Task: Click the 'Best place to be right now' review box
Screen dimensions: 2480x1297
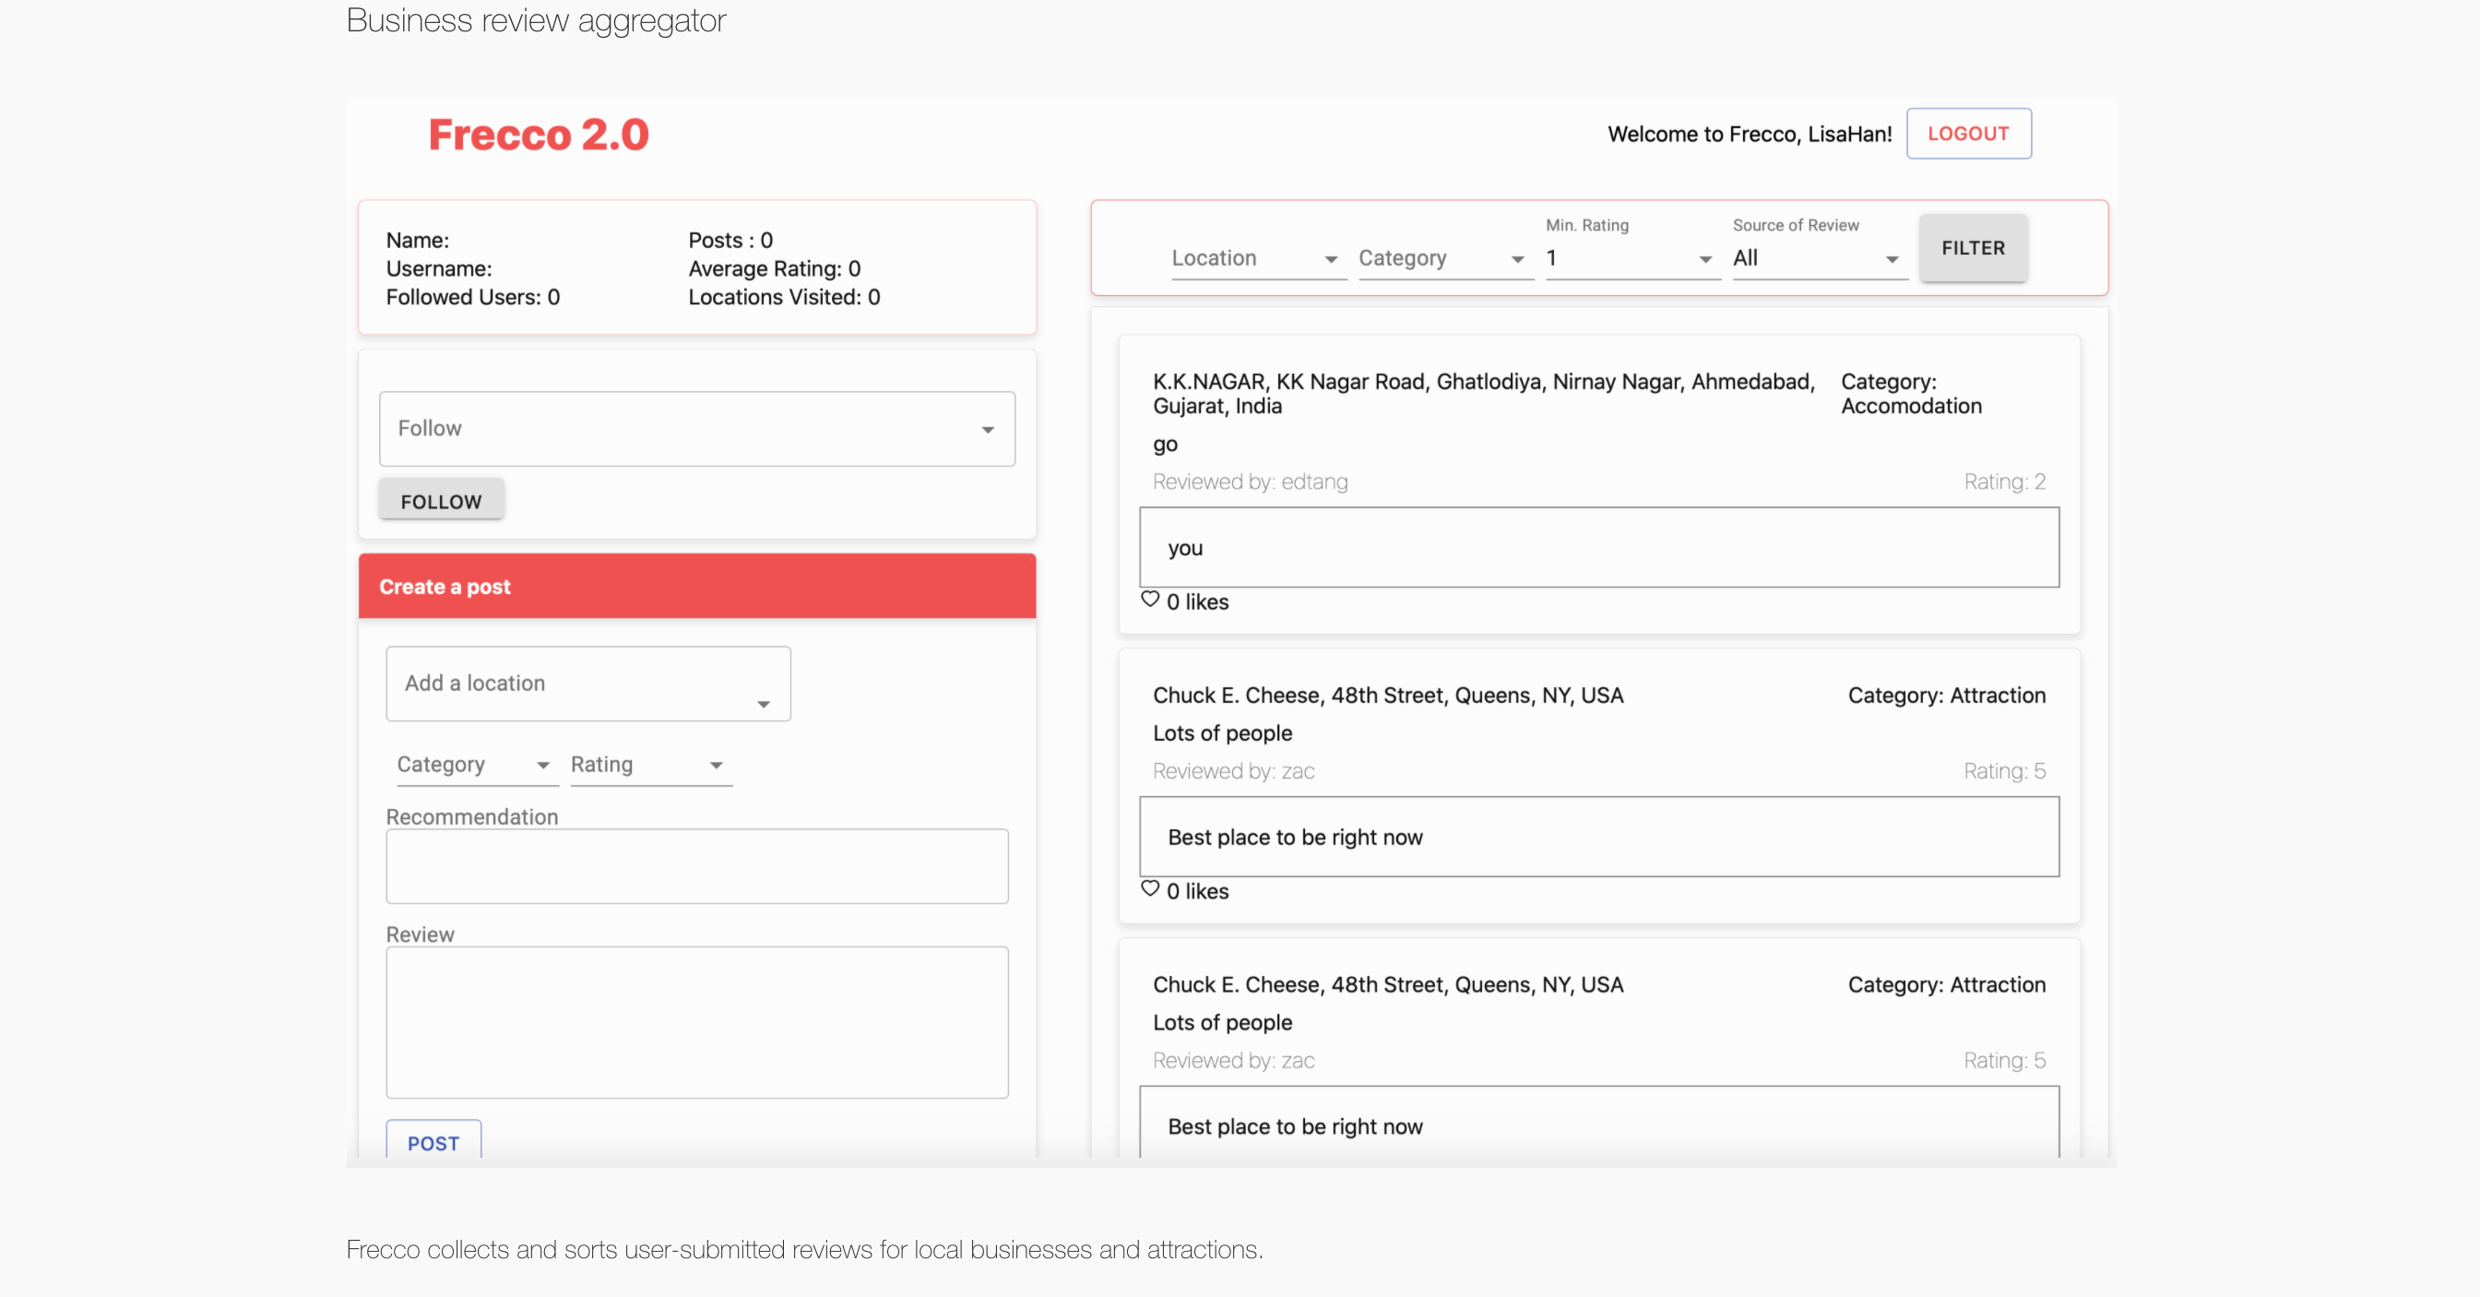Action: point(1598,837)
